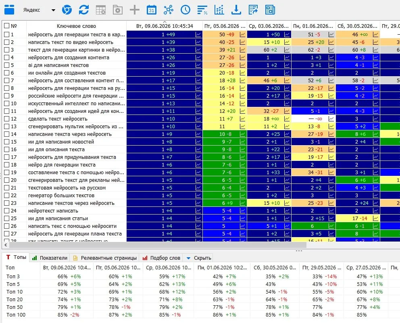This screenshot has height=323, width=400.
Task: Select the Подбор слов tab
Action: [161, 258]
